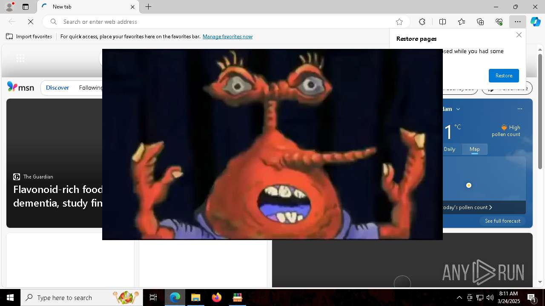The width and height of the screenshot is (545, 306).
Task: Click See full forecast
Action: 502,221
